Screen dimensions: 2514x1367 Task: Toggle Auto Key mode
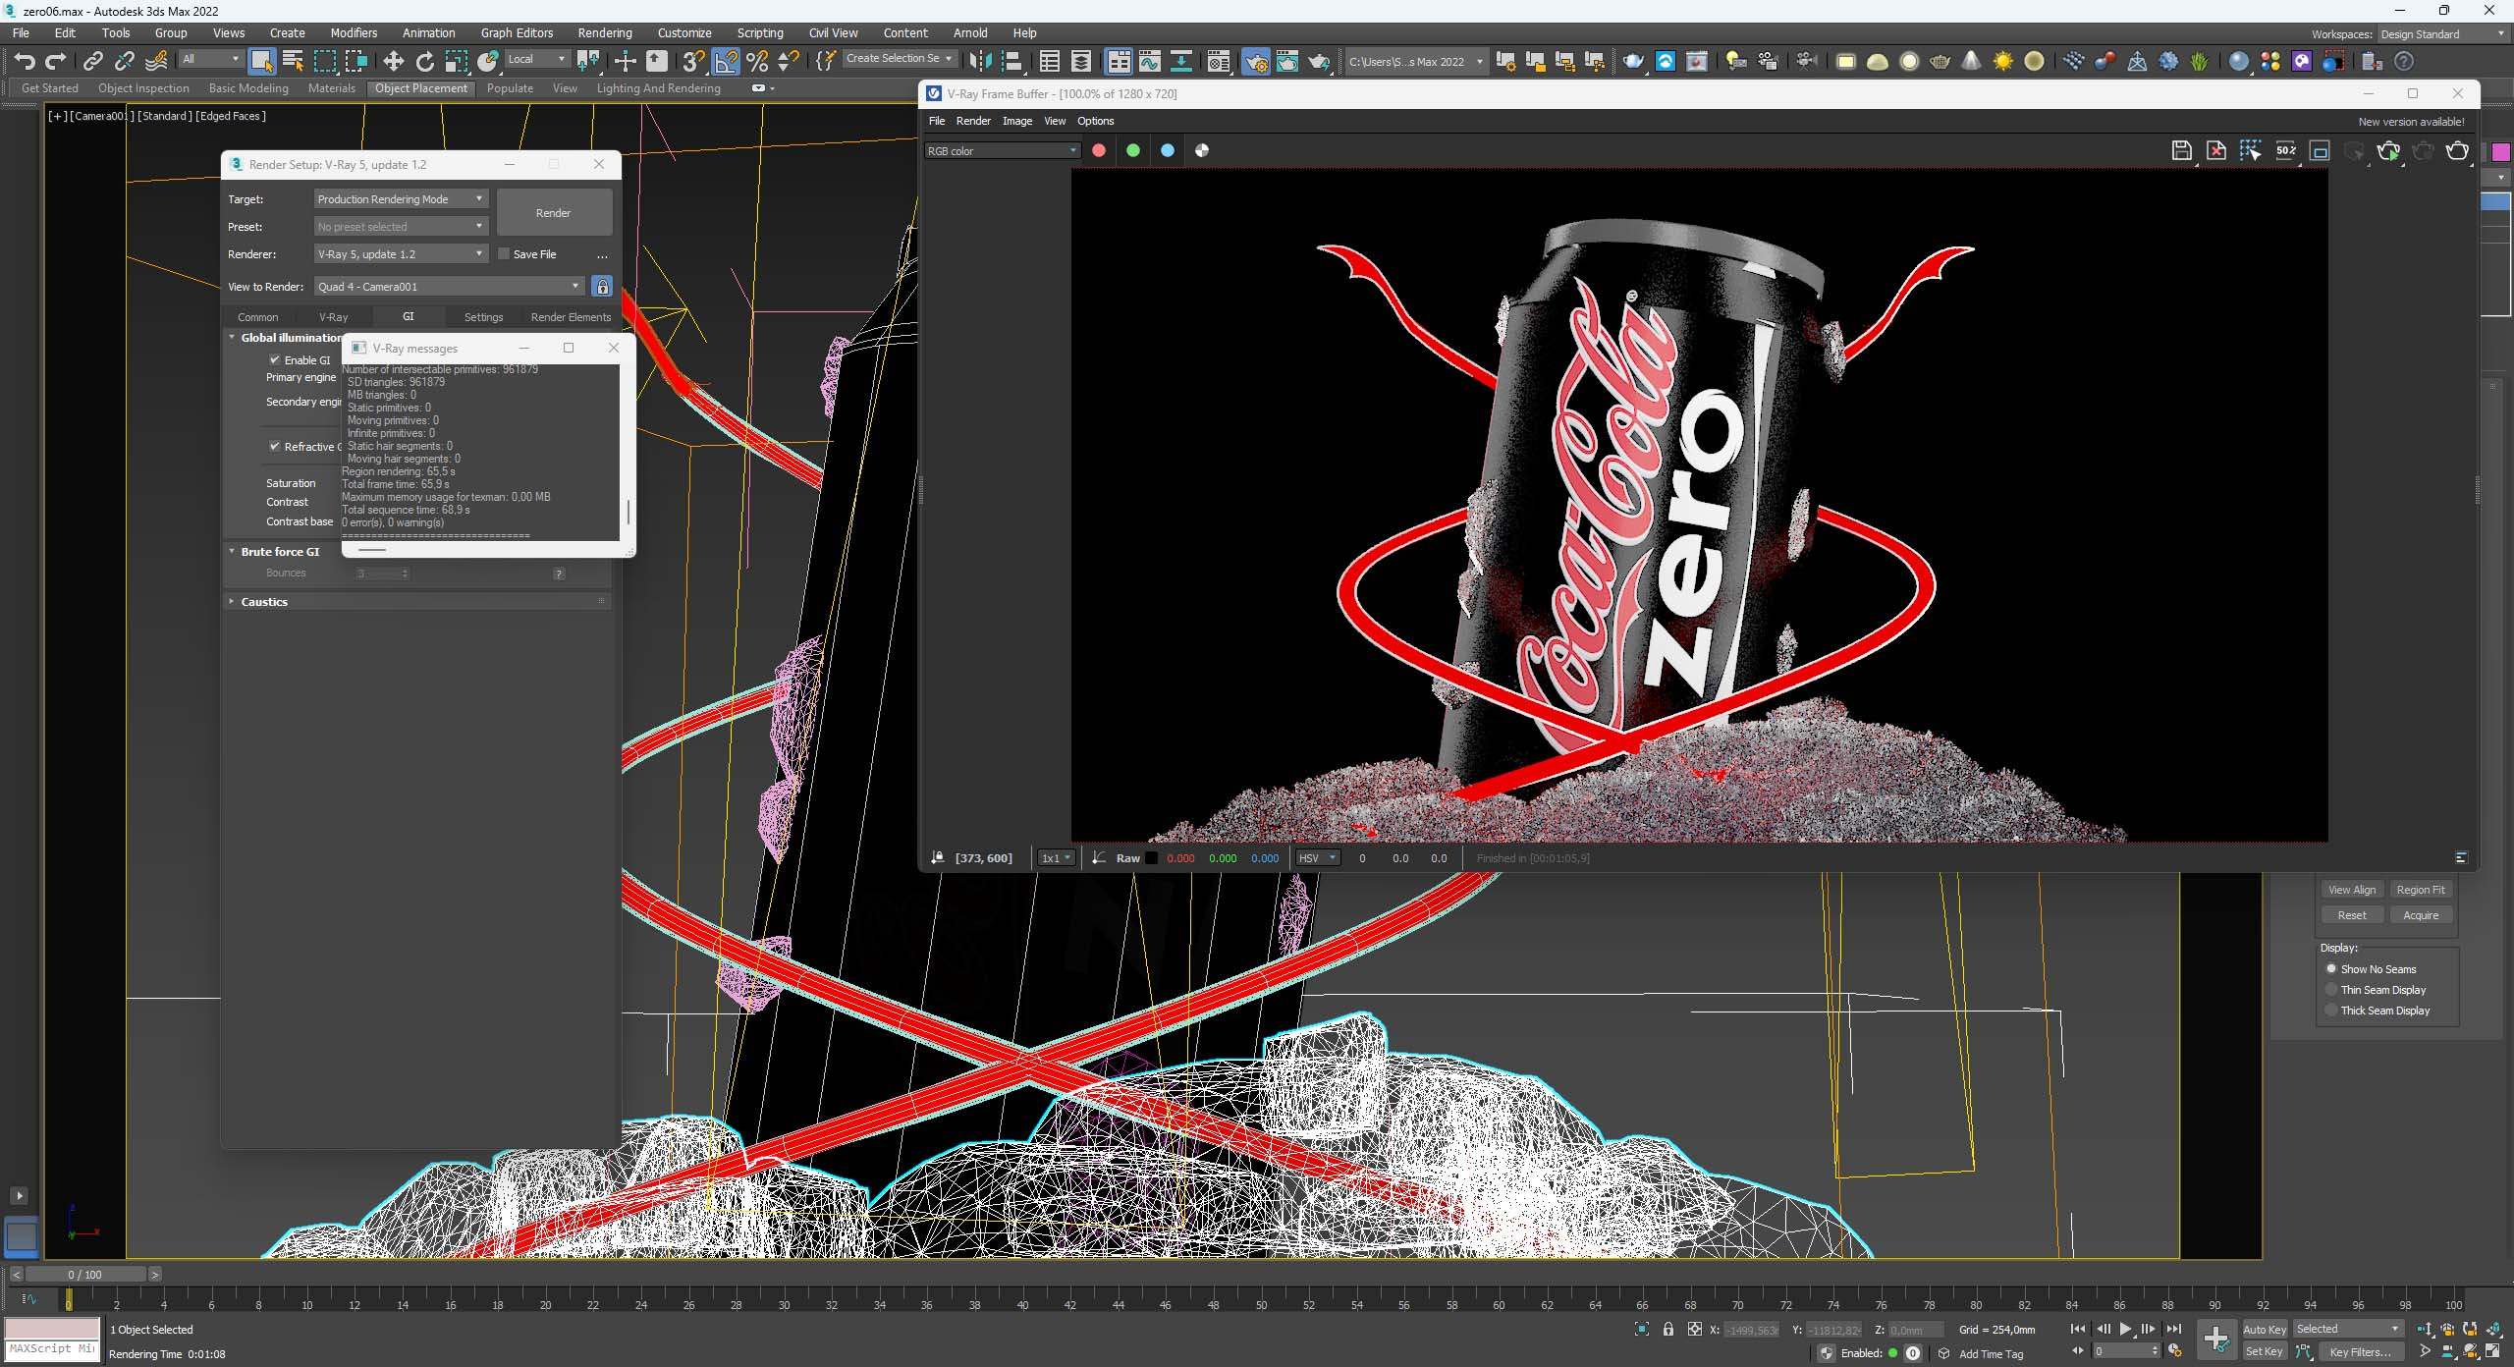coord(2265,1329)
